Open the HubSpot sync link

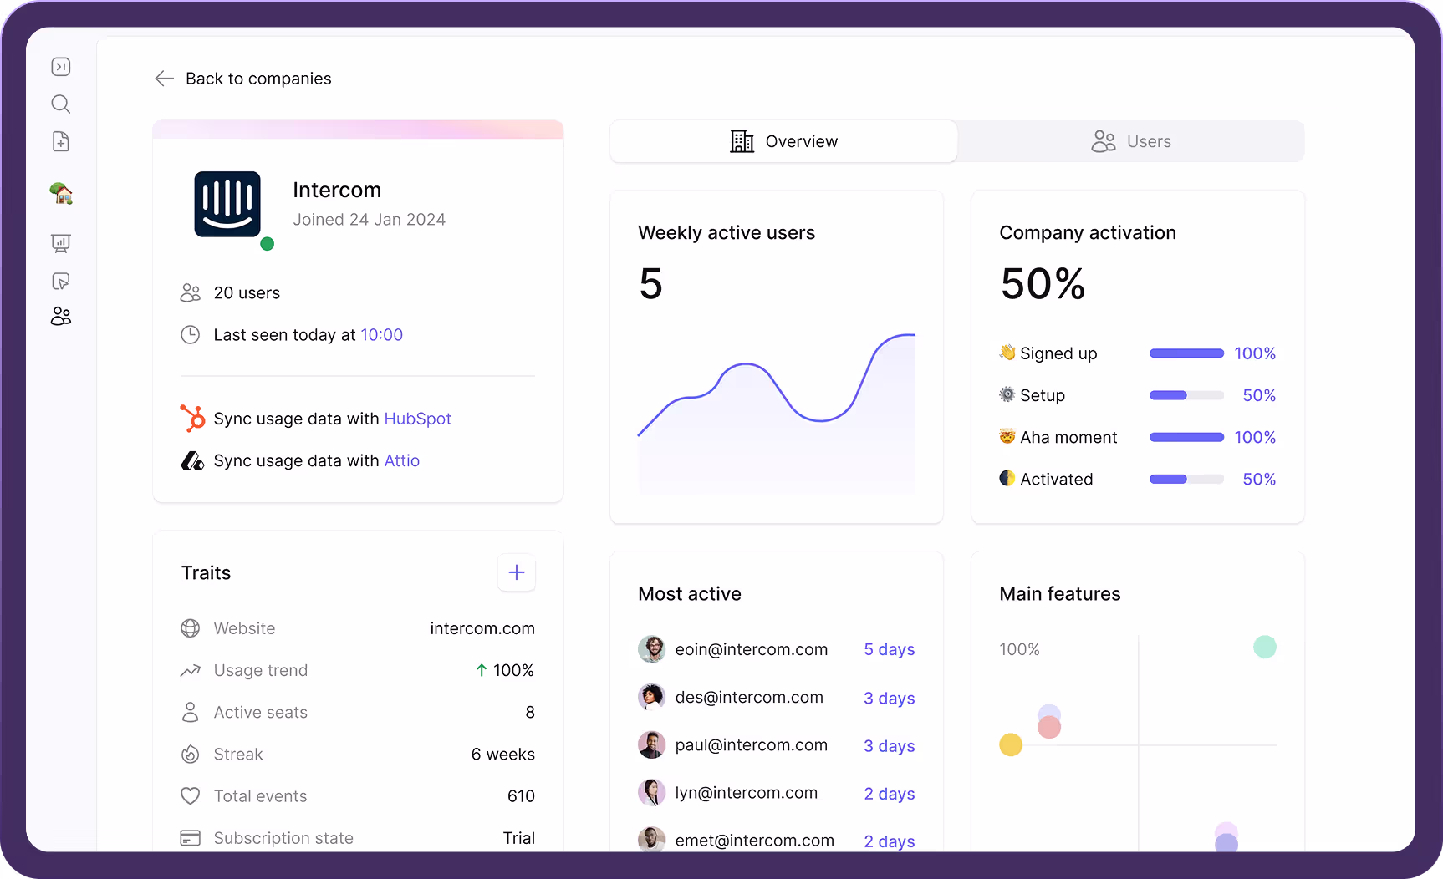tap(418, 419)
